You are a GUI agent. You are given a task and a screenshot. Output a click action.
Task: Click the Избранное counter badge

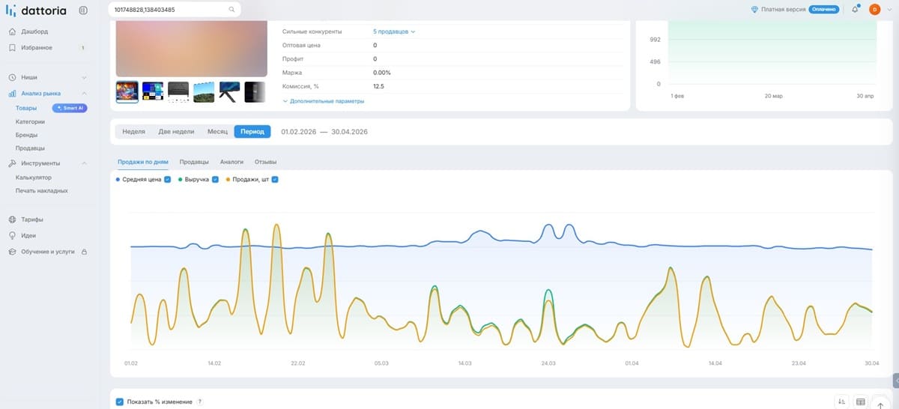click(82, 47)
